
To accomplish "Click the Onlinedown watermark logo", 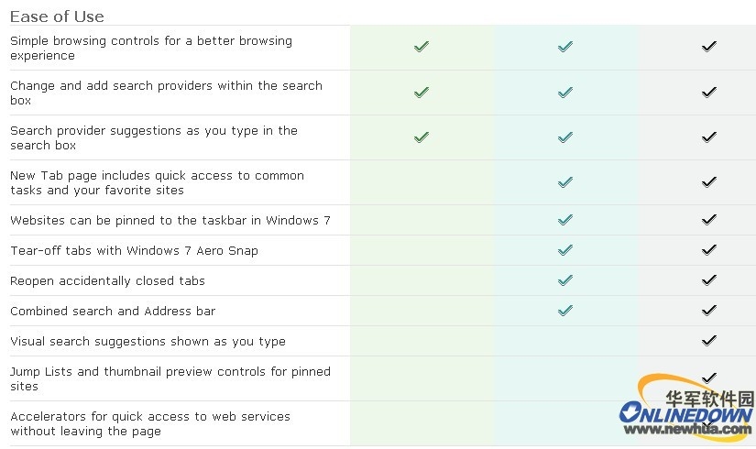I will tap(686, 408).
